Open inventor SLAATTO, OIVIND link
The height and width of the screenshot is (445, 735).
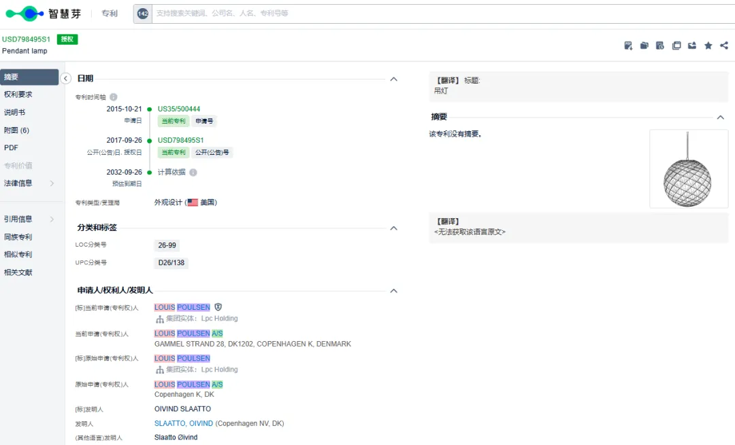click(x=183, y=423)
